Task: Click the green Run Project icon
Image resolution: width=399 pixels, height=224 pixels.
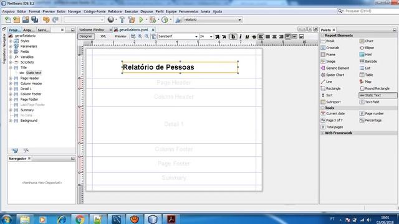Action: 142,20
